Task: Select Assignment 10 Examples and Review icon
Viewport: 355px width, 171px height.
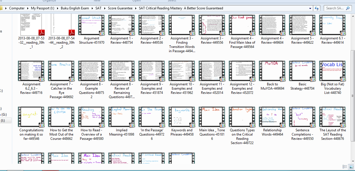Action: click(182, 71)
